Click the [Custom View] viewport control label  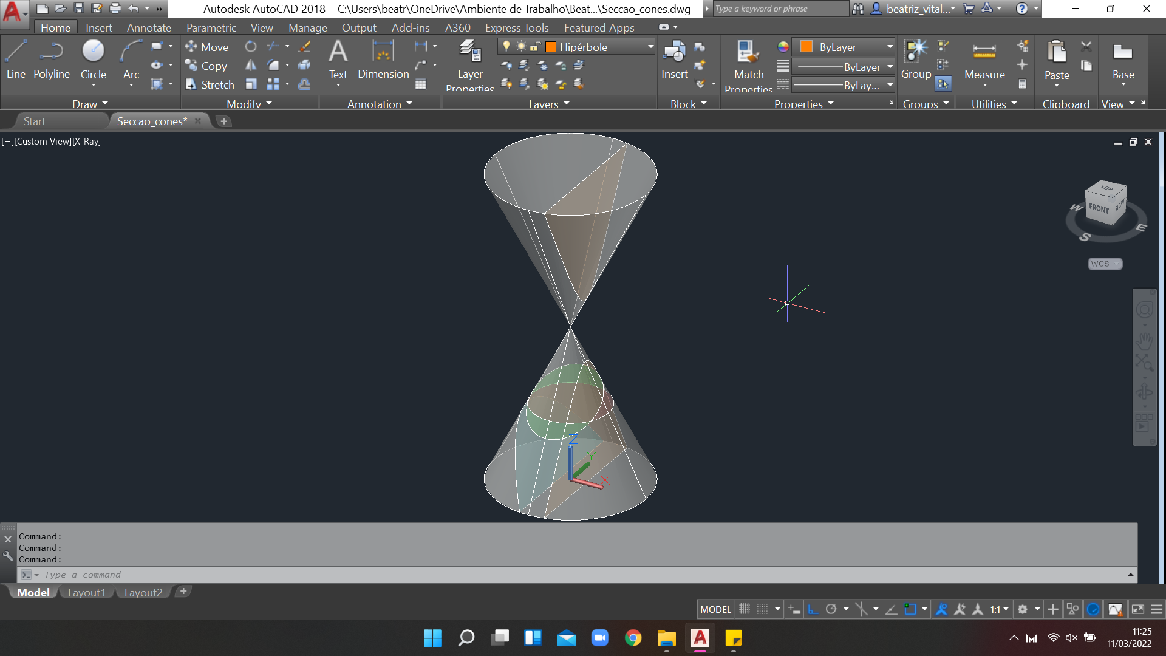(43, 141)
